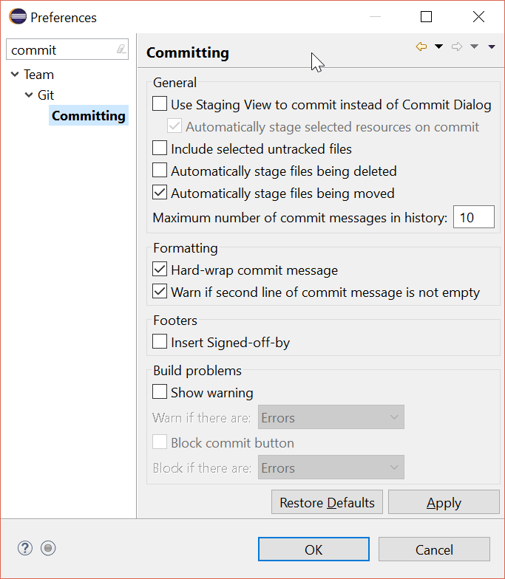Open the help question mark icon
The height and width of the screenshot is (579, 505).
point(25,548)
